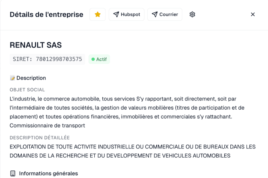
Task: Close the company details panel
Action: 253,14
